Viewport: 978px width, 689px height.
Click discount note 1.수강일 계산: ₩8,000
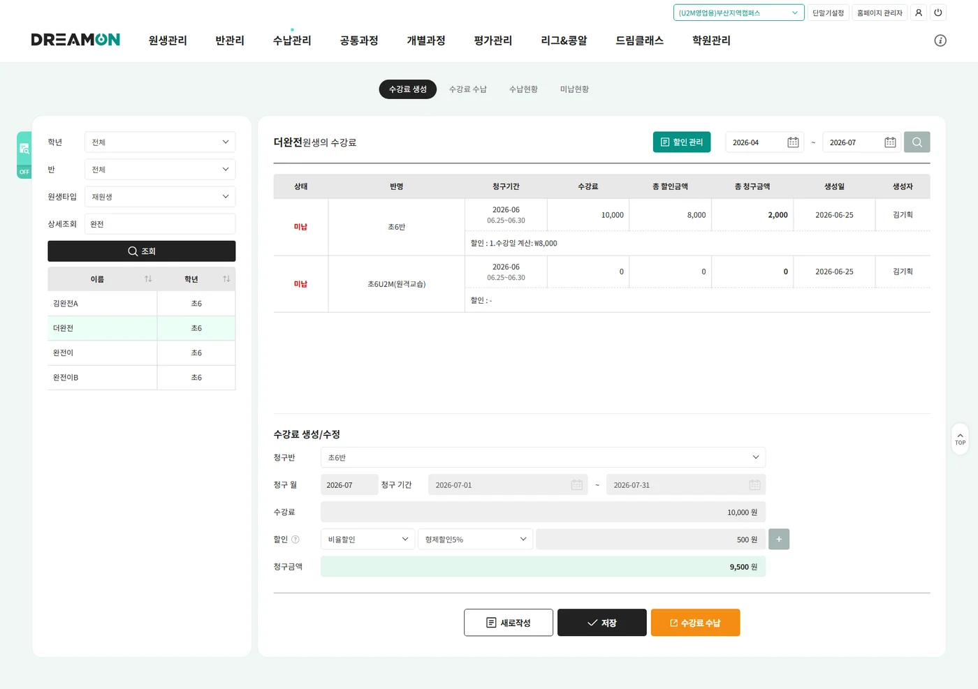click(x=513, y=244)
